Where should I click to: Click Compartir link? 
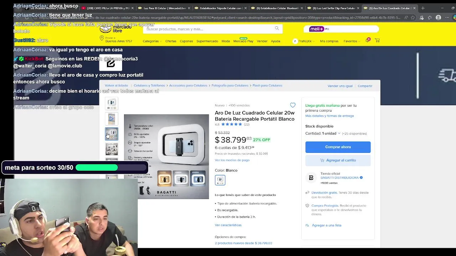pos(365,86)
